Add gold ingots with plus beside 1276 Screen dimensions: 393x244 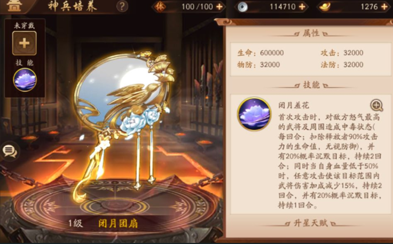pyautogui.click(x=384, y=7)
